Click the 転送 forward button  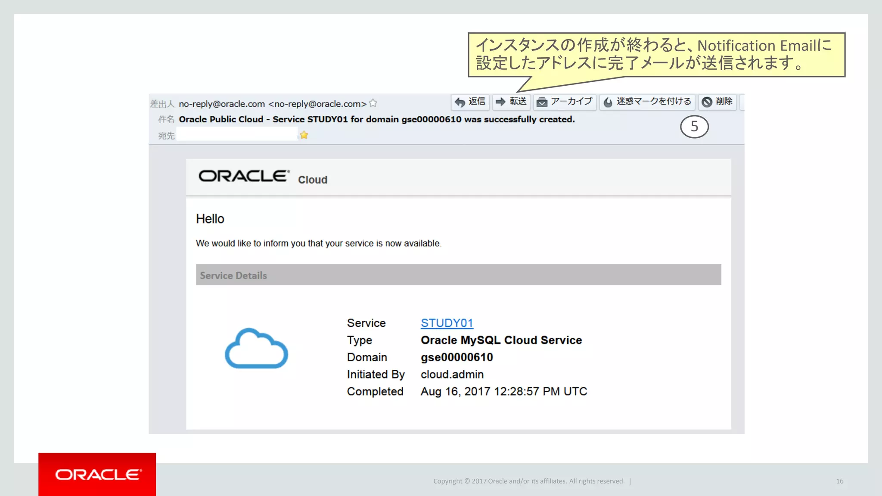click(511, 102)
